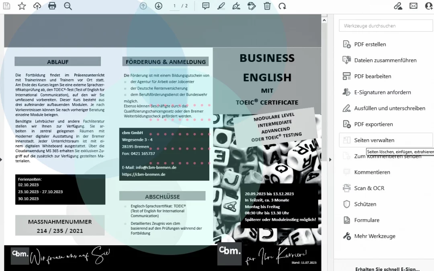Go to the next page with the down arrow

coord(158,6)
